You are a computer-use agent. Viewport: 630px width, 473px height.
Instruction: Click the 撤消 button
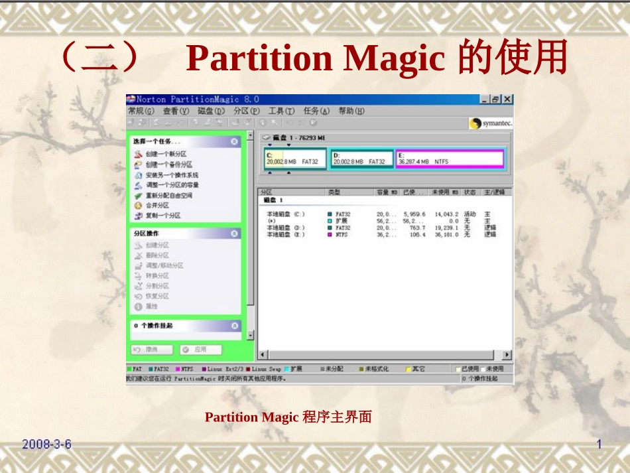pos(152,350)
